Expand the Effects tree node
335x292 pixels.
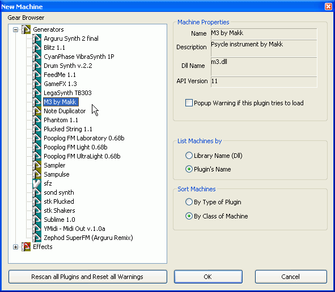15,247
